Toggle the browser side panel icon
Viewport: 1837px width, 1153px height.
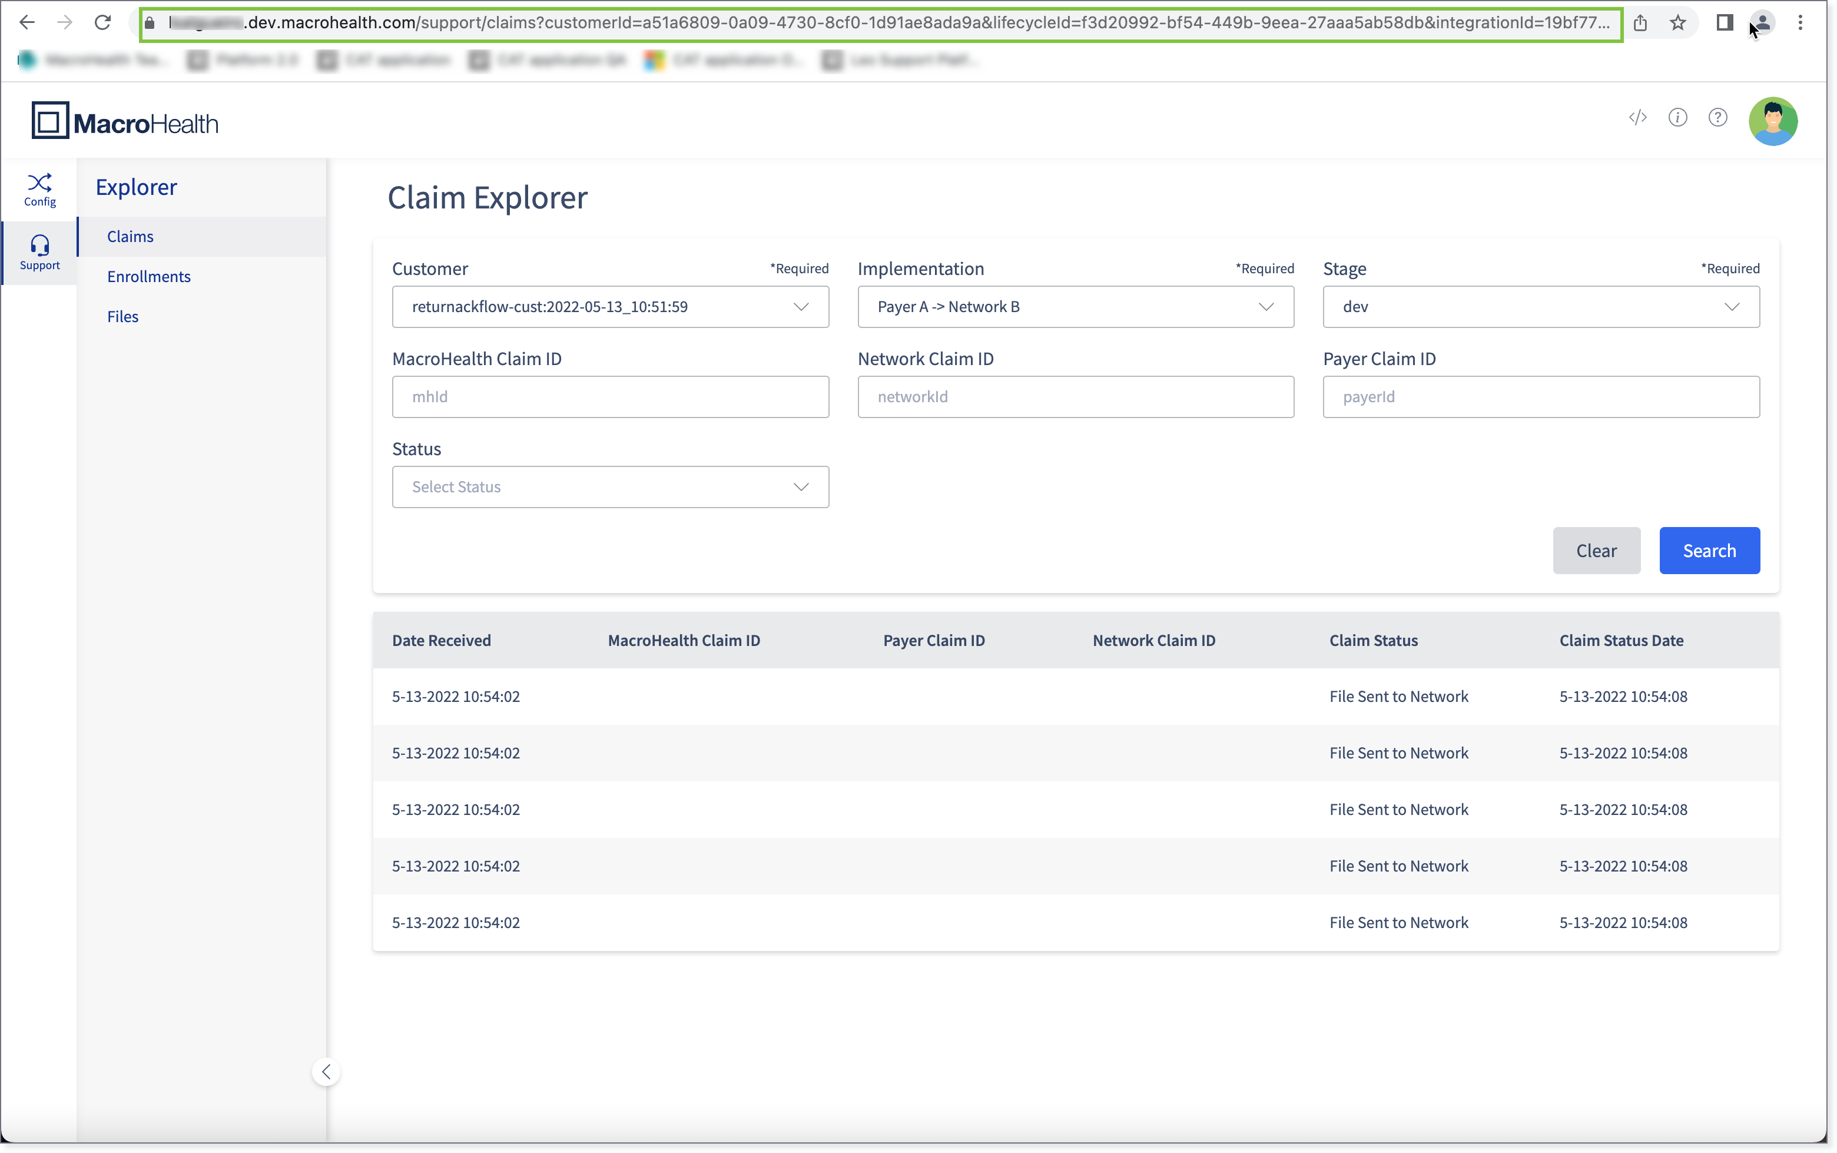(1725, 23)
